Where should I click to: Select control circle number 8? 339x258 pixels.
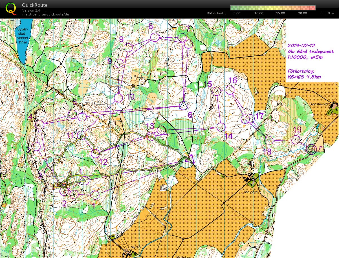155,37
